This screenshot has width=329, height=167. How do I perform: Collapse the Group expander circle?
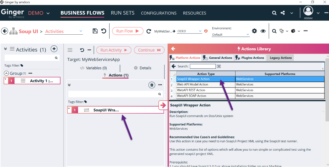point(6,73)
